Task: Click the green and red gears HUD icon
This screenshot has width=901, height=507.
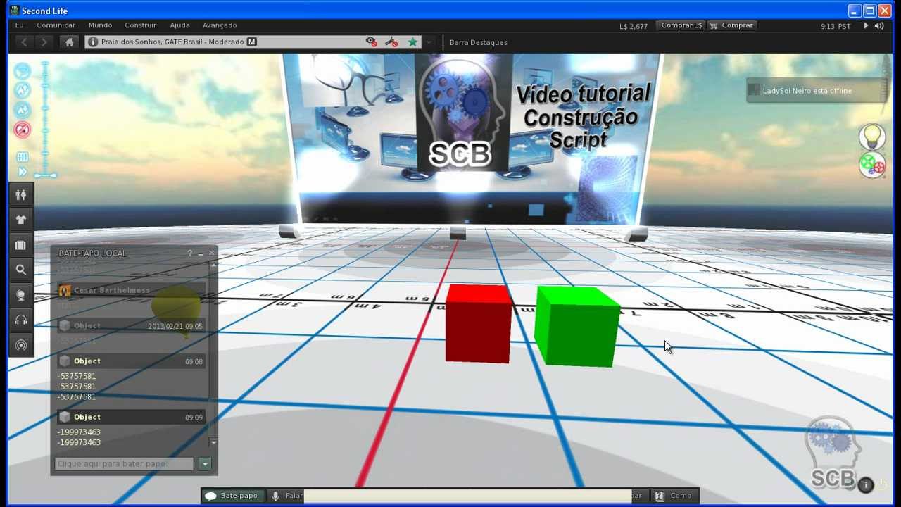Action: [x=872, y=165]
